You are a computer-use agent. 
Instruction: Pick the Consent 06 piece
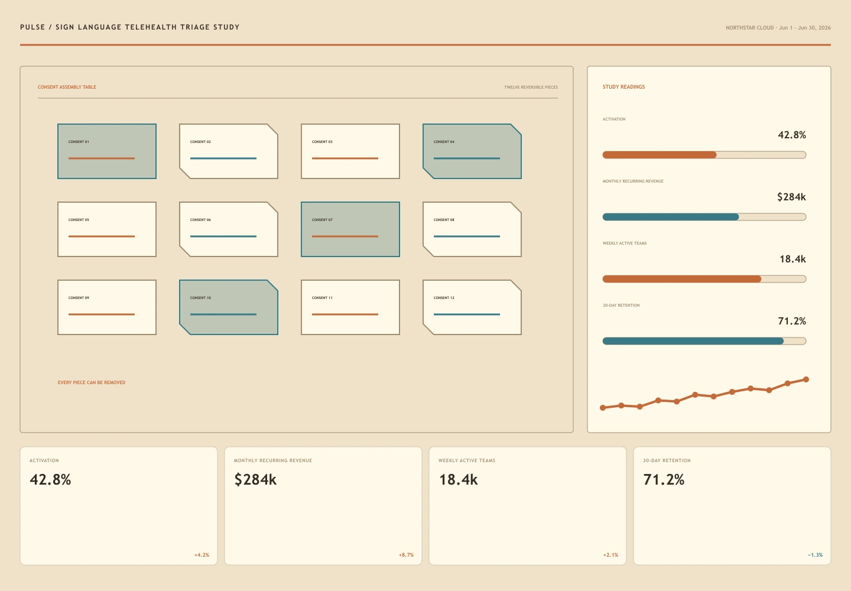coord(229,229)
